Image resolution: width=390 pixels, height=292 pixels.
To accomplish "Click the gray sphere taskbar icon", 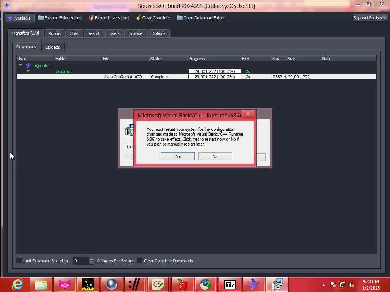I will (112, 284).
